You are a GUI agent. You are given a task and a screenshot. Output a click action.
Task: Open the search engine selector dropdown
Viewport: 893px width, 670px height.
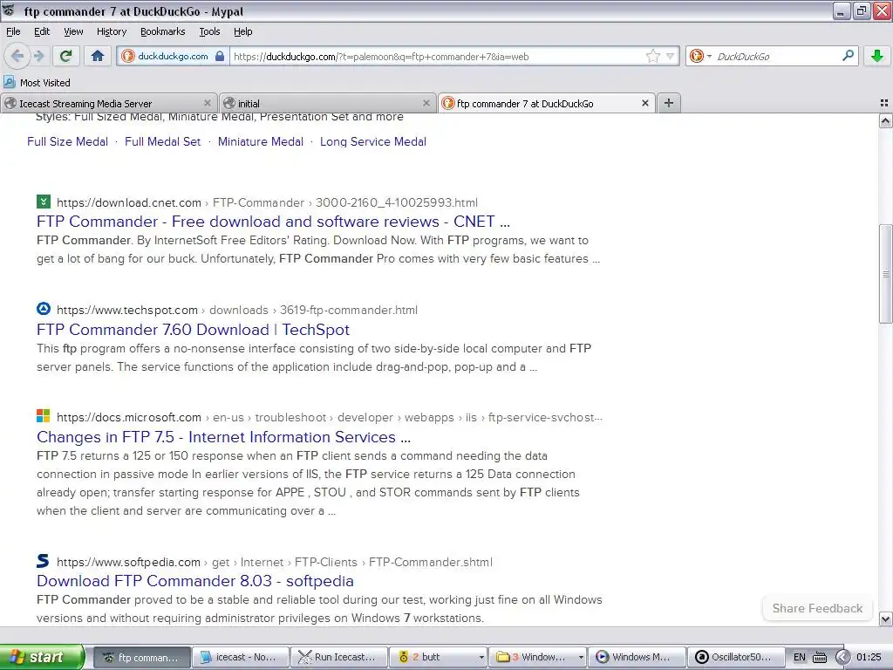tap(700, 56)
